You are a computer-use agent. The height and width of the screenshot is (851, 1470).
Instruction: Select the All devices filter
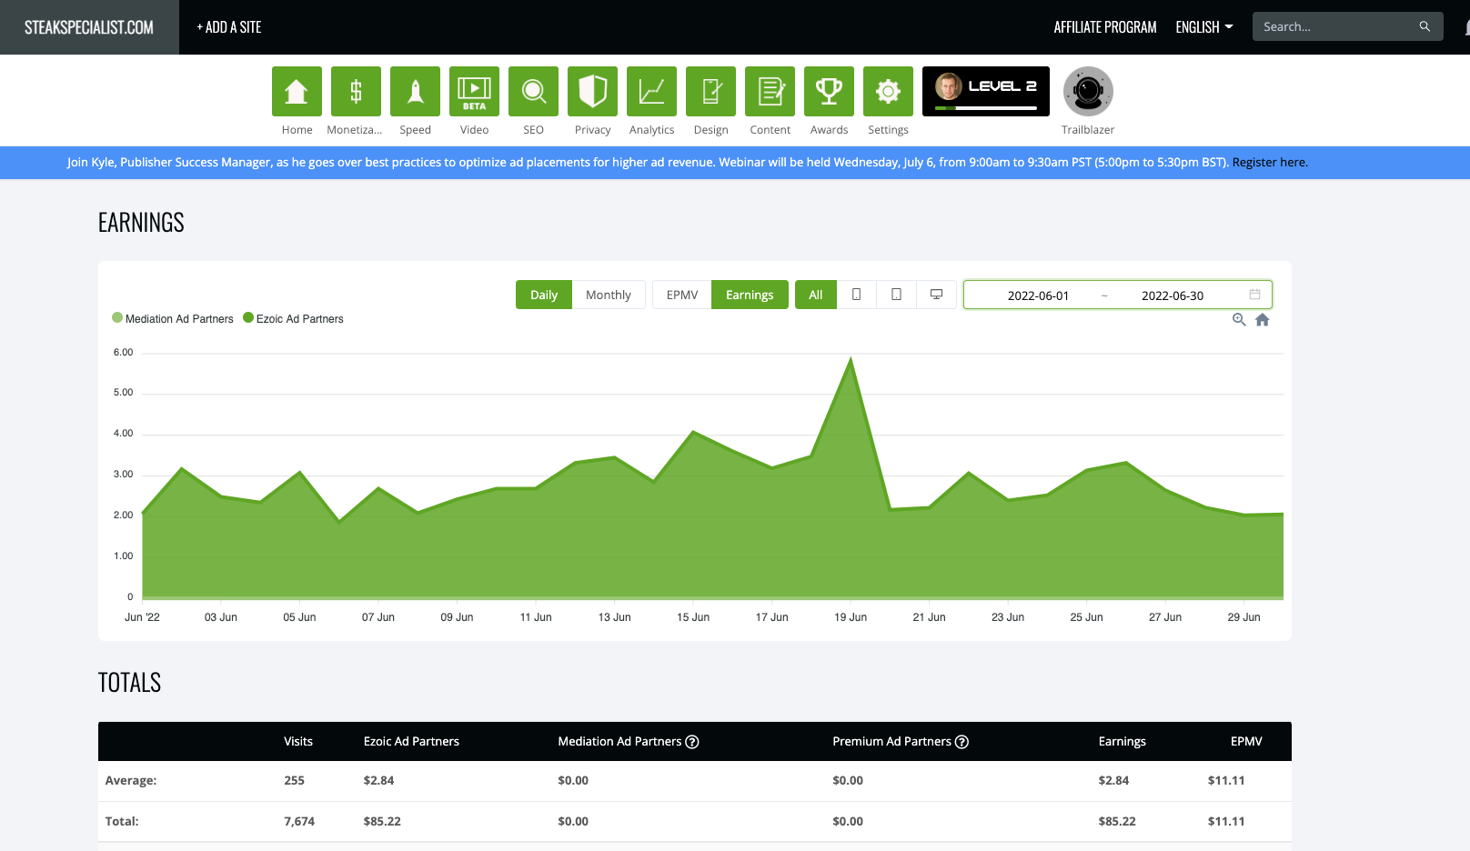pos(816,295)
